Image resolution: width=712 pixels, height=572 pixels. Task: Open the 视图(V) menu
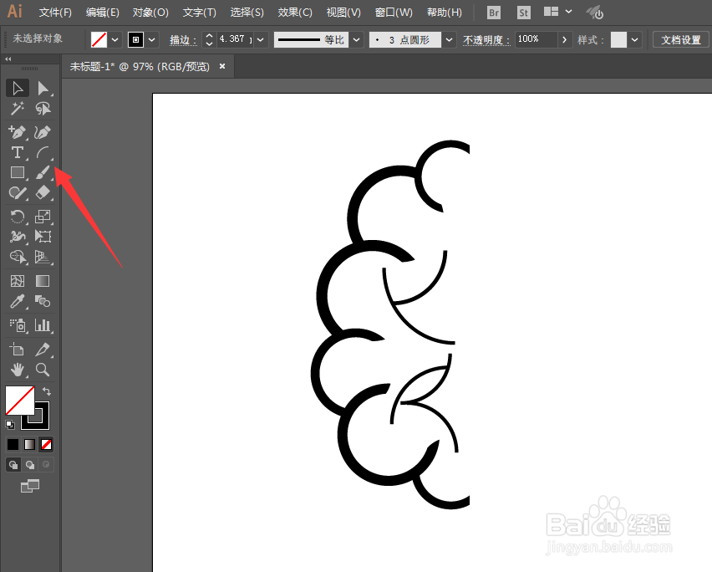tap(343, 12)
